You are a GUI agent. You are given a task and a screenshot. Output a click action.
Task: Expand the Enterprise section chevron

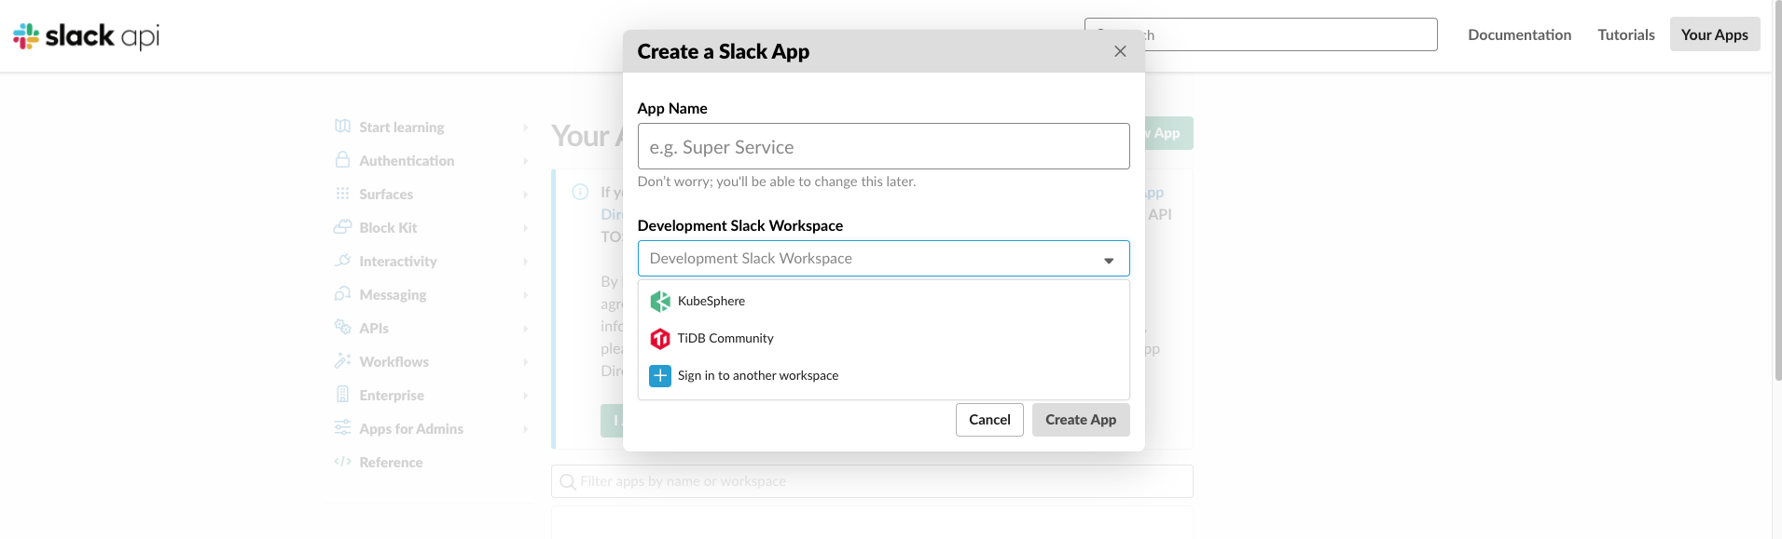point(526,396)
